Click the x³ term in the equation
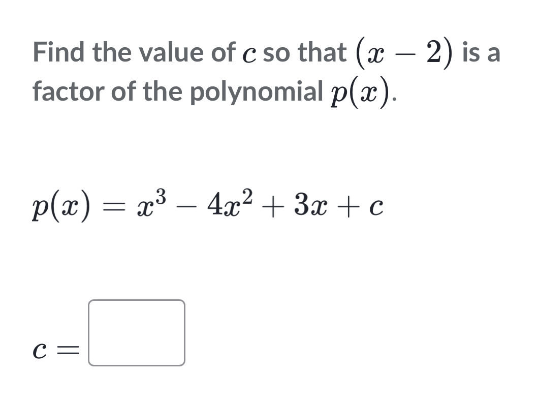The height and width of the screenshot is (404, 539). coord(149,202)
